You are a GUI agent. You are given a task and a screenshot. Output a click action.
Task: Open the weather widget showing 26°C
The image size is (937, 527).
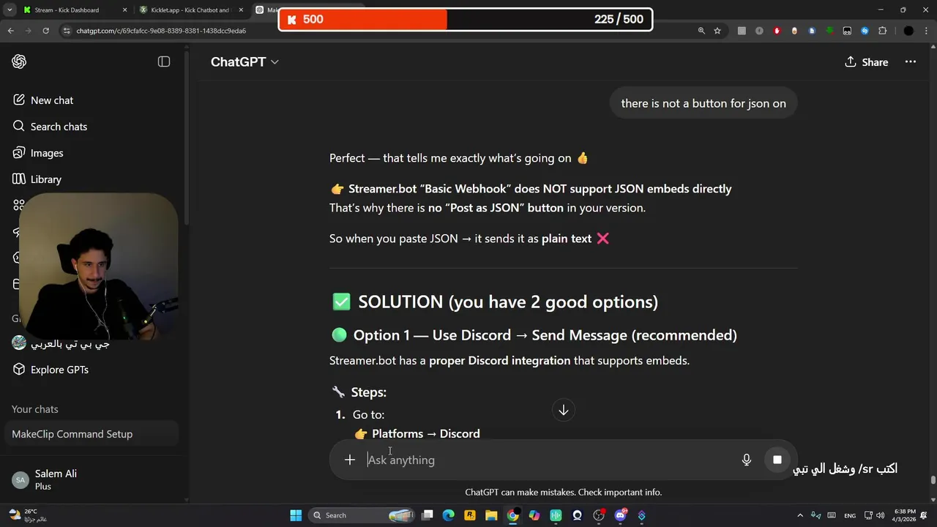[x=28, y=515]
